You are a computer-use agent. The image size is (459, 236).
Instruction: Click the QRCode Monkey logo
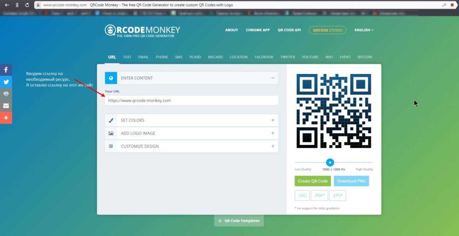point(142,31)
